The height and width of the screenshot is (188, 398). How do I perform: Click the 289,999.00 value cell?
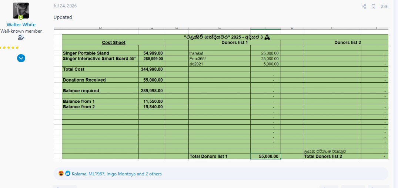click(x=152, y=59)
